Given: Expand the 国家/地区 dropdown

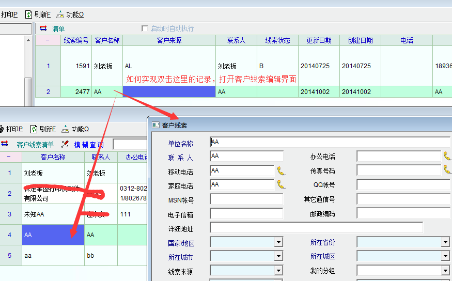Looking at the screenshot, I should coord(278,242).
